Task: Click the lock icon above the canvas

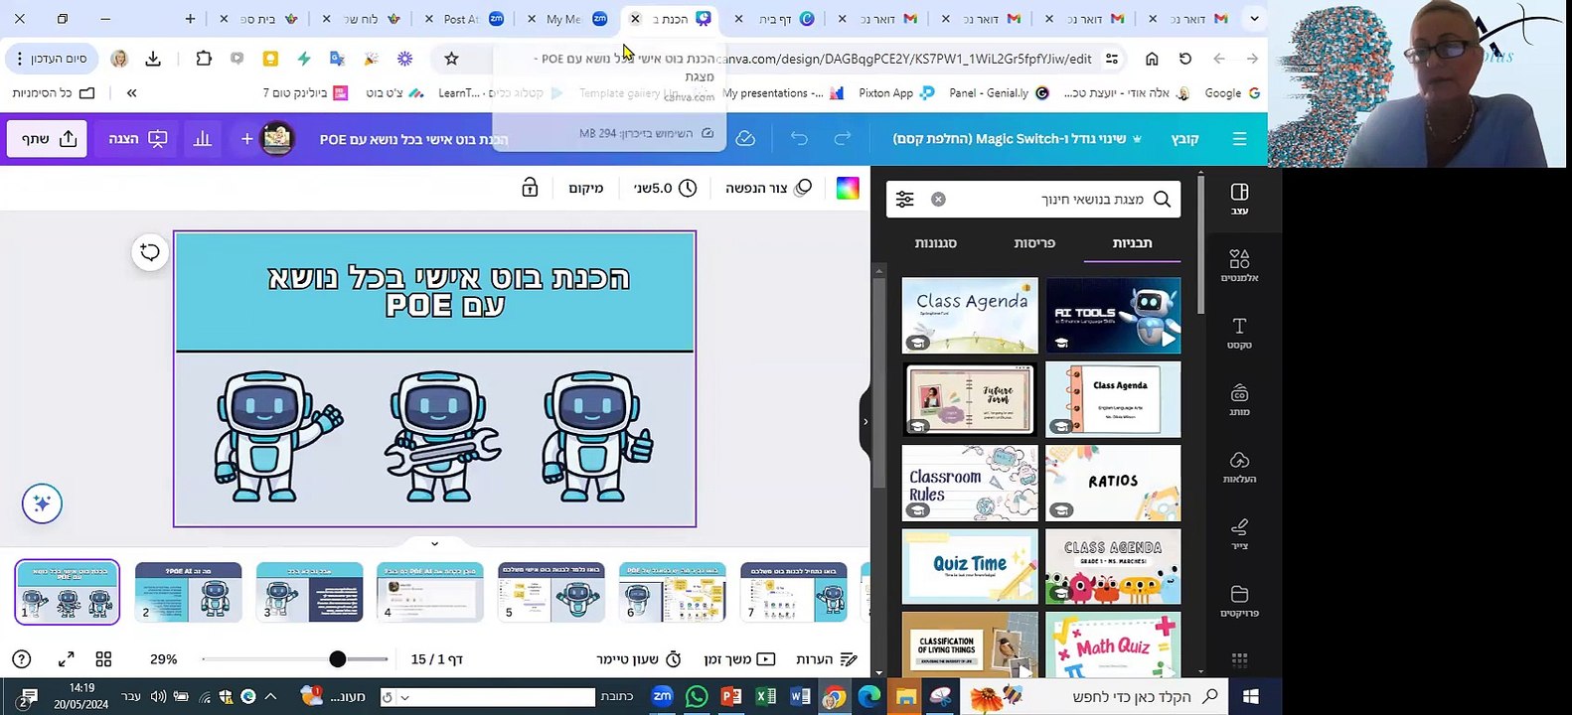Action: point(530,188)
